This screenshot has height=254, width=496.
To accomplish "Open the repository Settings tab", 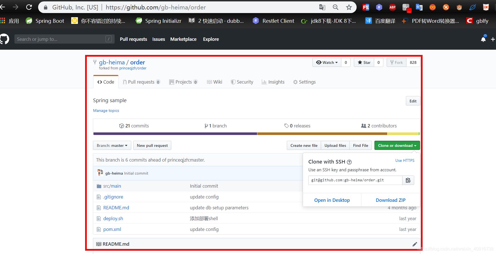I will click(x=304, y=82).
